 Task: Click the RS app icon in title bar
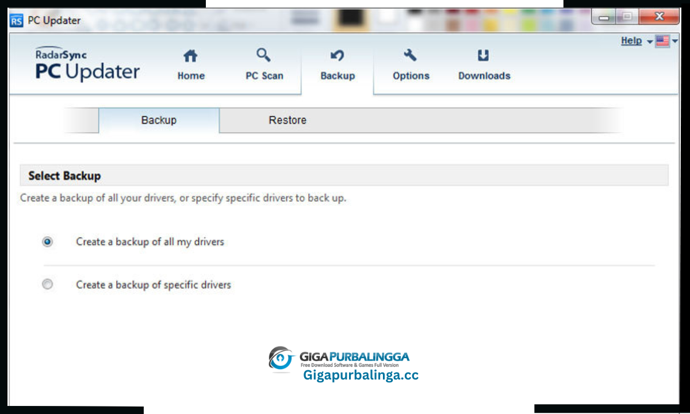pyautogui.click(x=17, y=21)
